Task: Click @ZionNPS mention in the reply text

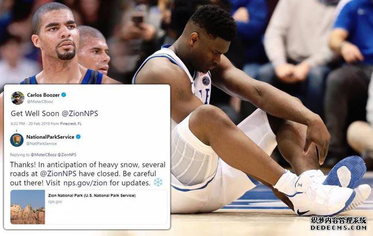Action: pos(59,174)
